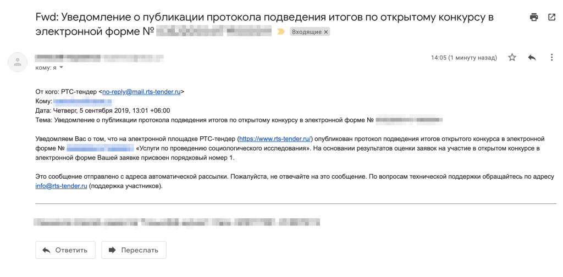Click the blurred sender name in header
Viewport: 563px width, 277px height.
coord(99,57)
